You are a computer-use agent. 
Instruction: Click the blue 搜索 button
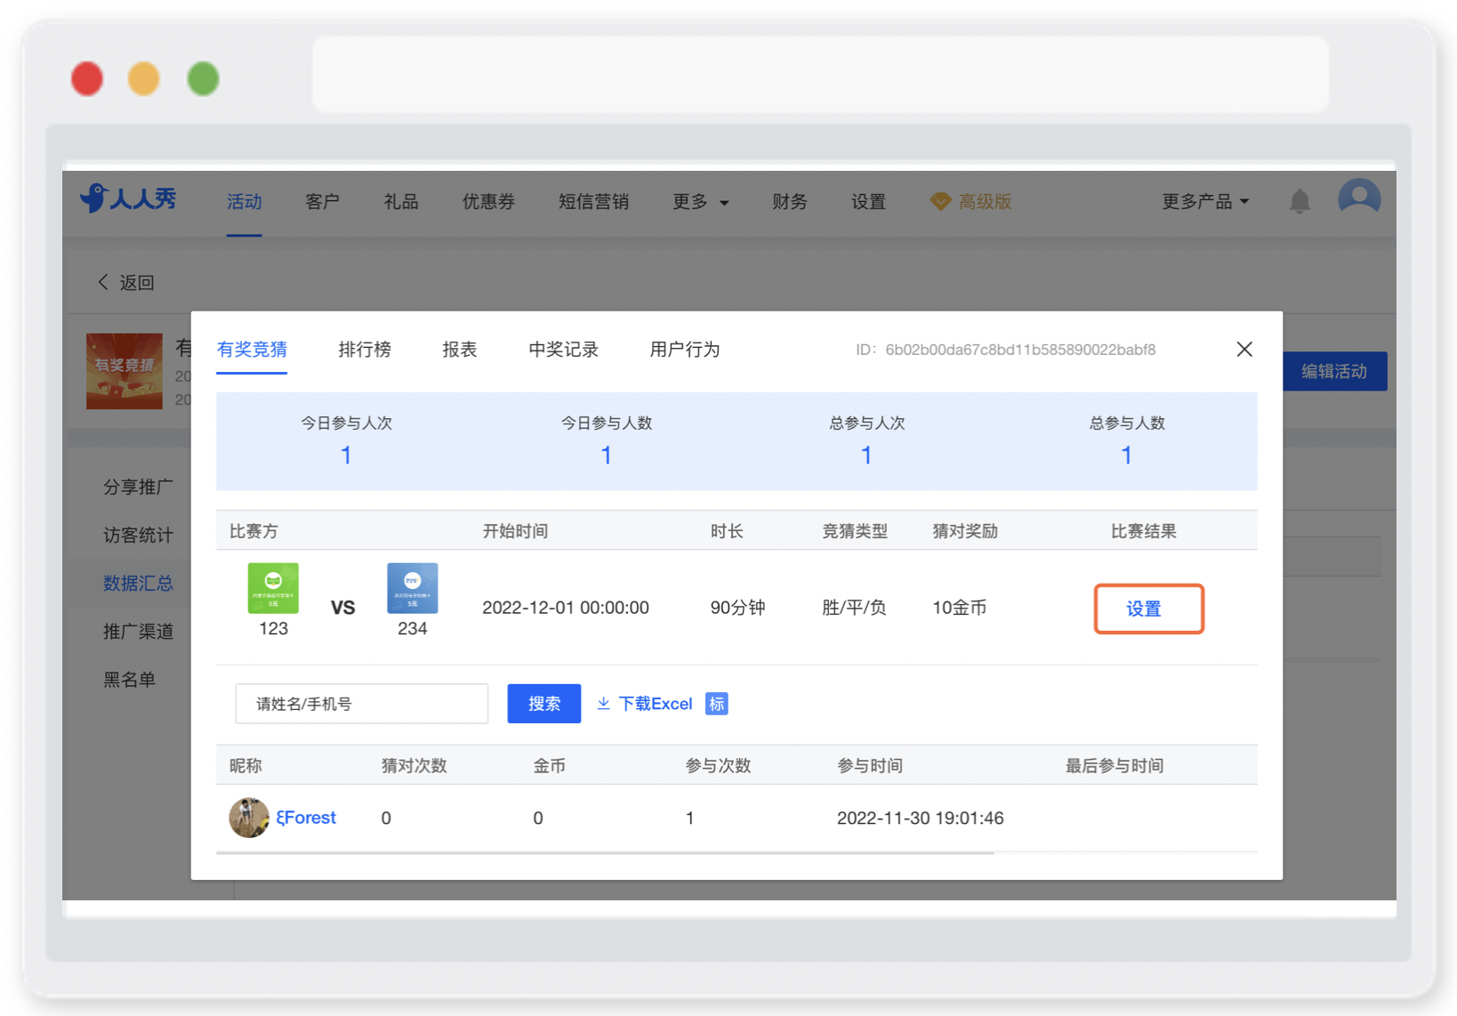pyautogui.click(x=543, y=704)
